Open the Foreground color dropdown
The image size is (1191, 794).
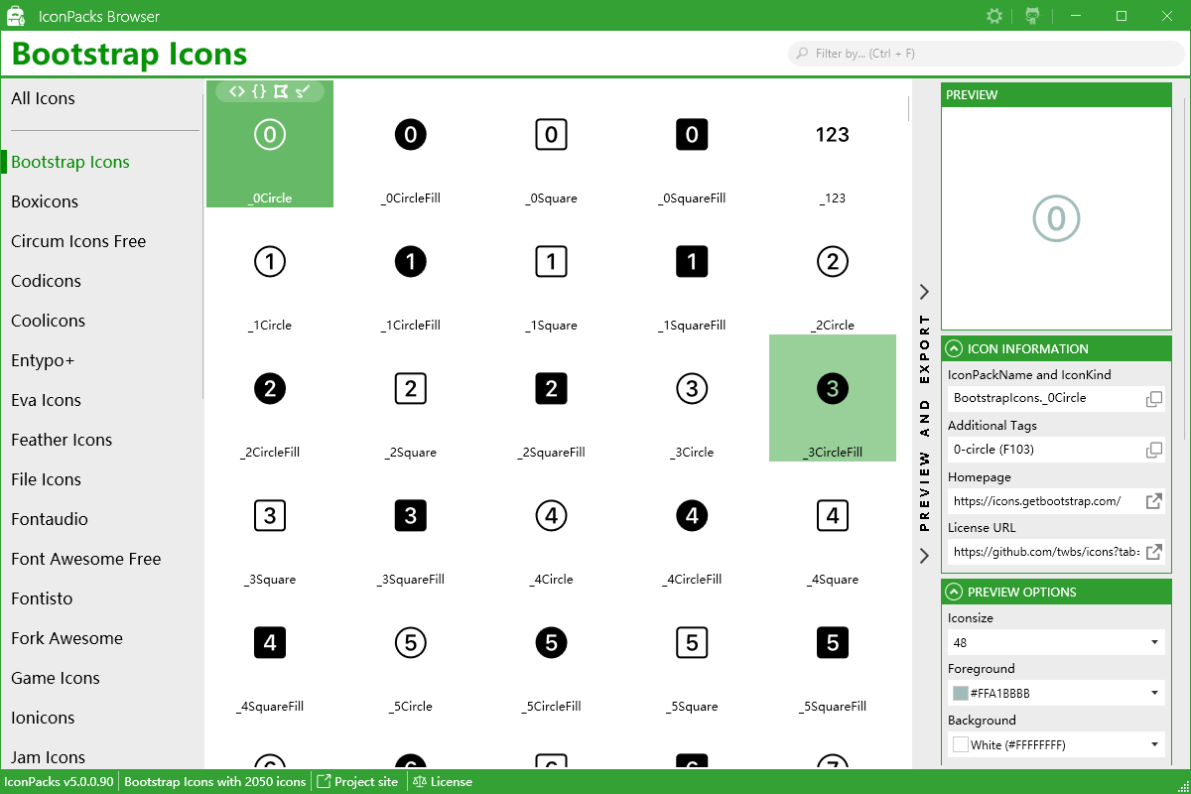point(1056,693)
